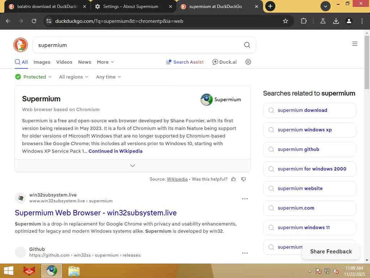
Task: Click Continued in Wikipedia link
Action: (115, 151)
